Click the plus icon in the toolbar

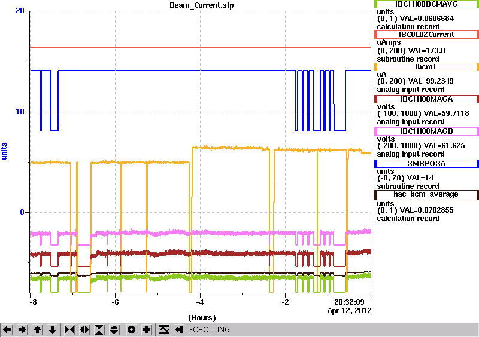click(x=147, y=330)
